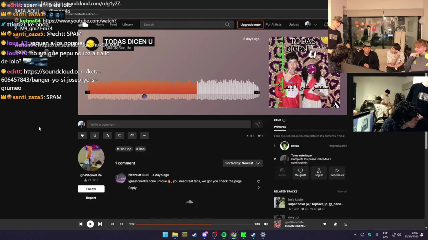Open the green Kick app in taskbar

243,235
